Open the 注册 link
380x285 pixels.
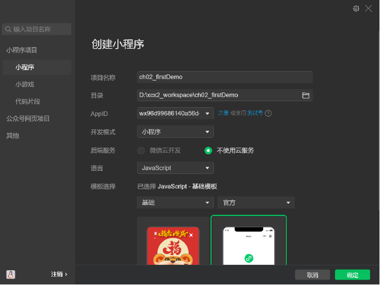(x=223, y=113)
